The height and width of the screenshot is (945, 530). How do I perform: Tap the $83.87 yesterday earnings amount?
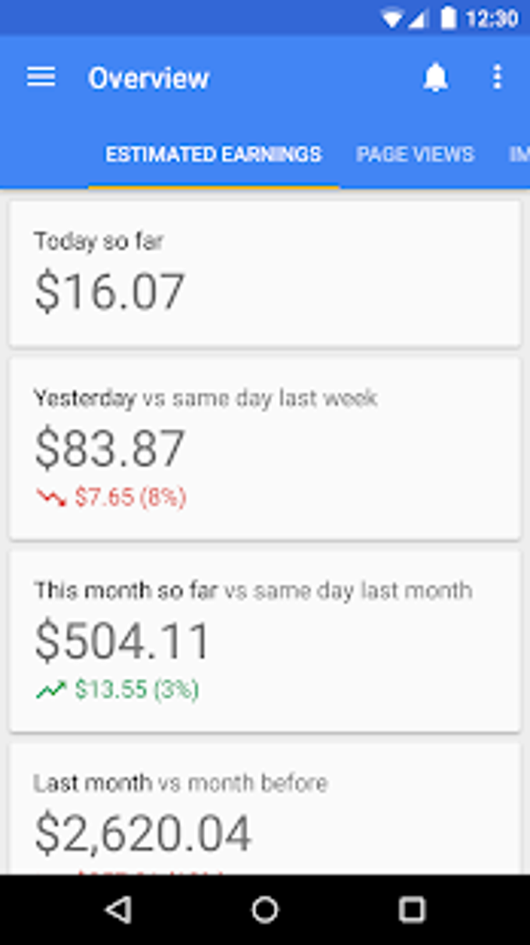pos(110,448)
